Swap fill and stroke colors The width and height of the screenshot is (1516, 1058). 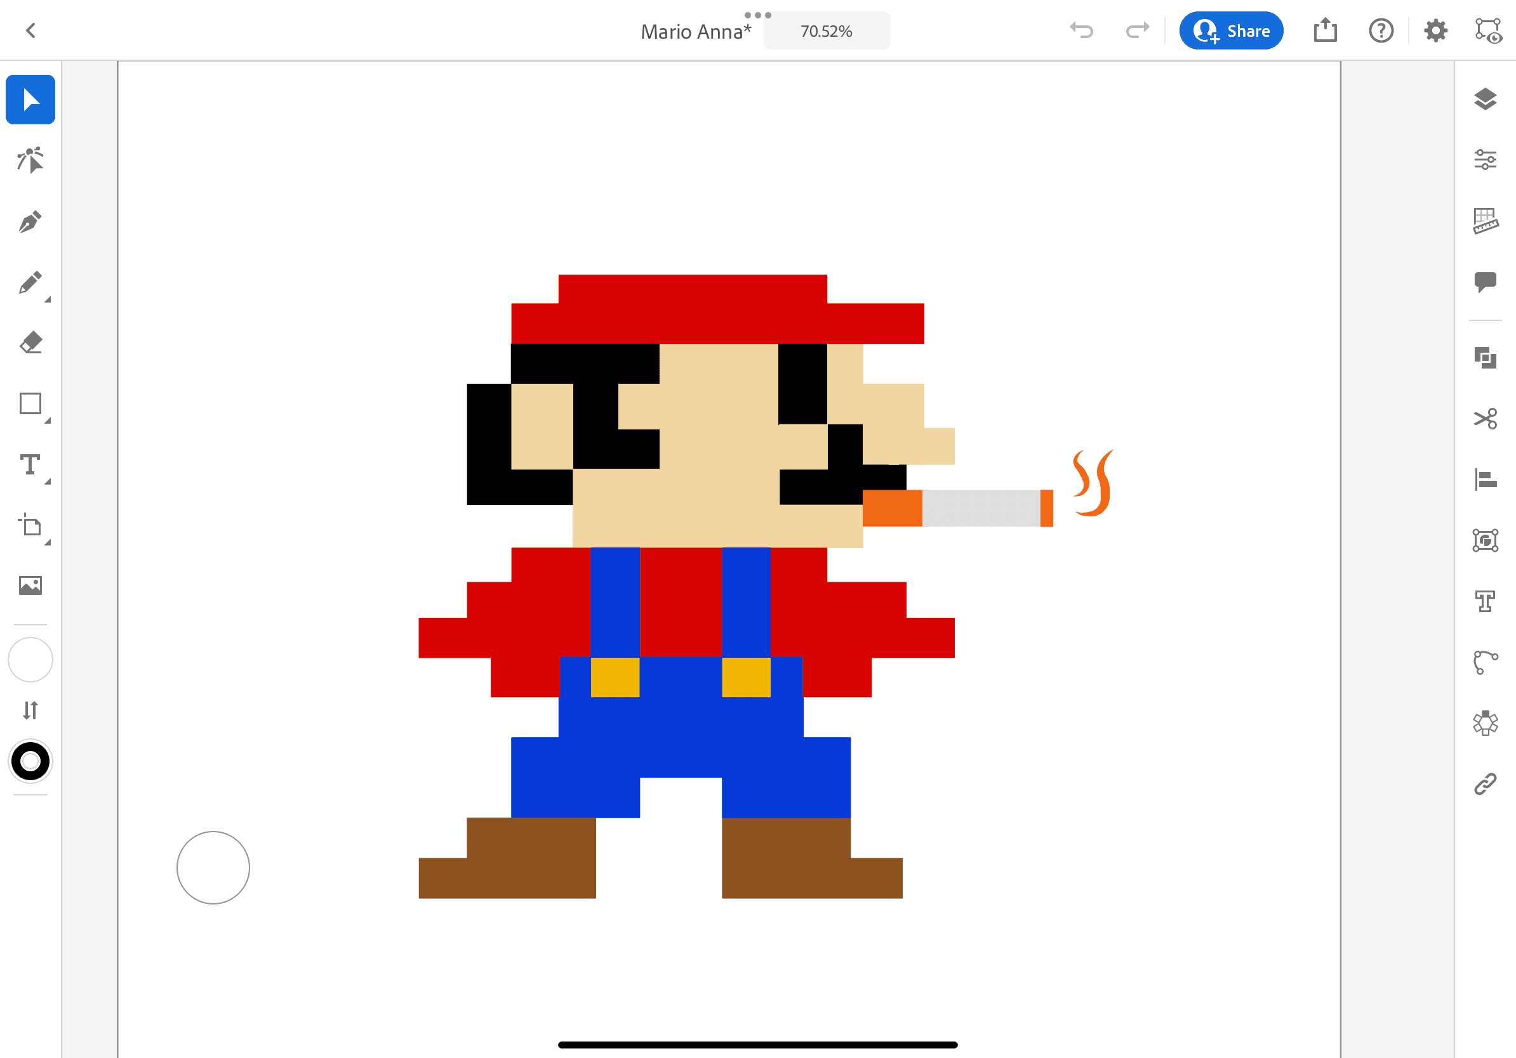(x=30, y=710)
